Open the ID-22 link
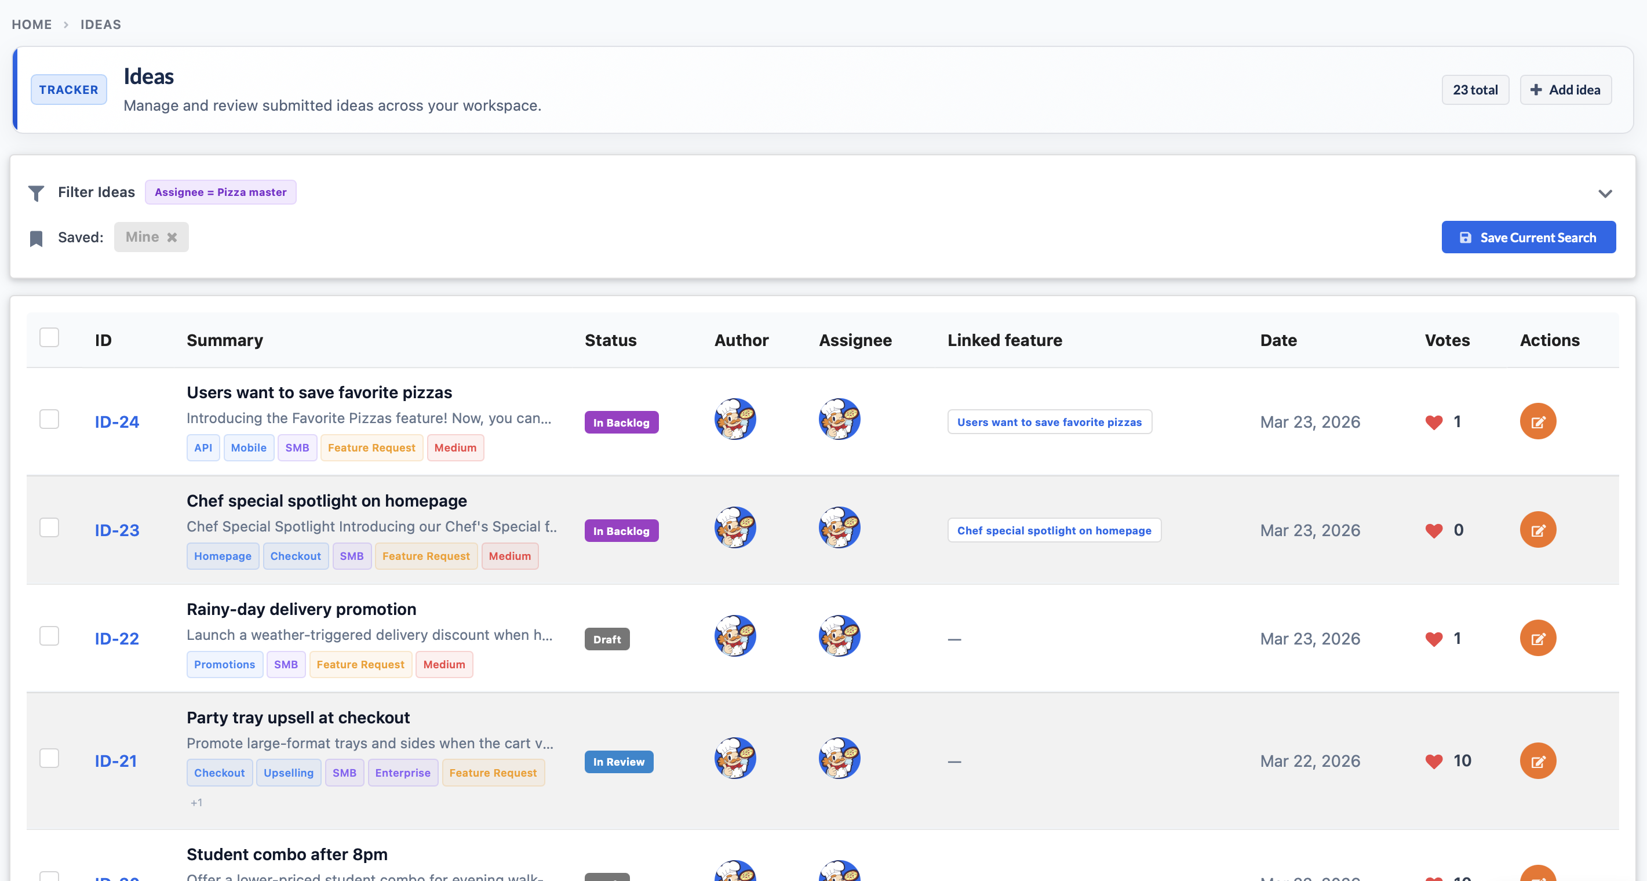Screen dimensions: 1647x881 point(117,639)
